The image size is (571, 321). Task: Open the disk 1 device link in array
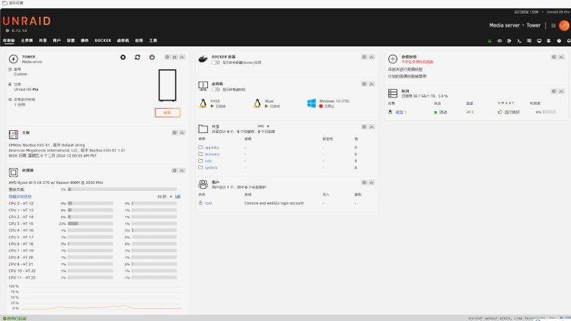[400, 112]
